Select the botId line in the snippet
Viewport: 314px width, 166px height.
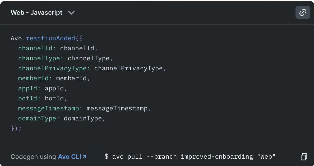(x=29, y=98)
